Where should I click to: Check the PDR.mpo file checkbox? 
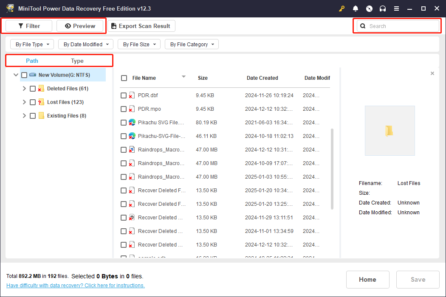(x=124, y=109)
